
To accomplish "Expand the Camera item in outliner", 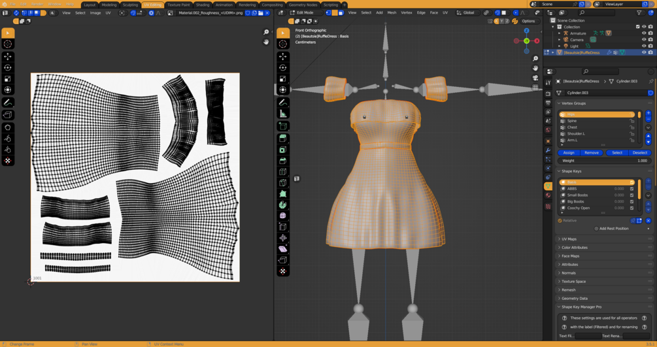I will click(x=560, y=40).
